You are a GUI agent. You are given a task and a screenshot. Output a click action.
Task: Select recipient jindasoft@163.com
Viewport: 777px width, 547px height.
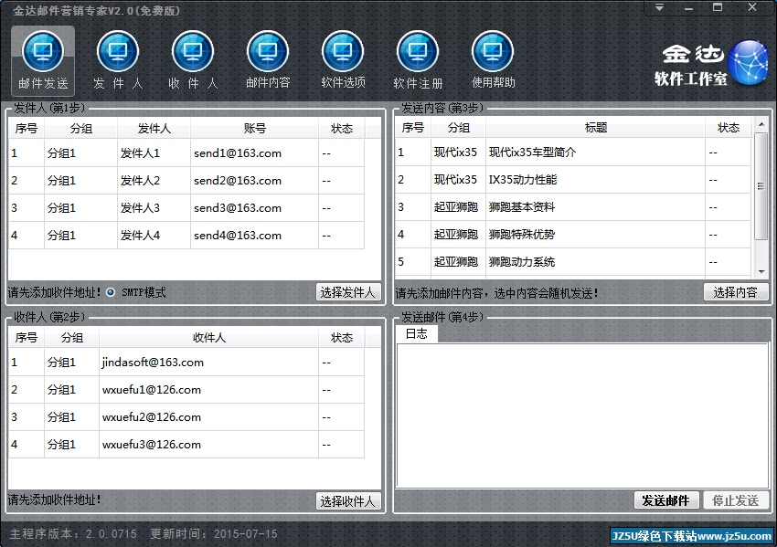pyautogui.click(x=186, y=363)
